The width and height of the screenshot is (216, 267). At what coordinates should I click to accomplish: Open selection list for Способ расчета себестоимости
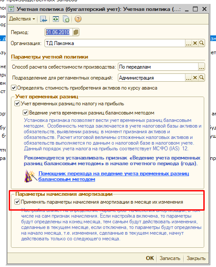[x=202, y=67]
